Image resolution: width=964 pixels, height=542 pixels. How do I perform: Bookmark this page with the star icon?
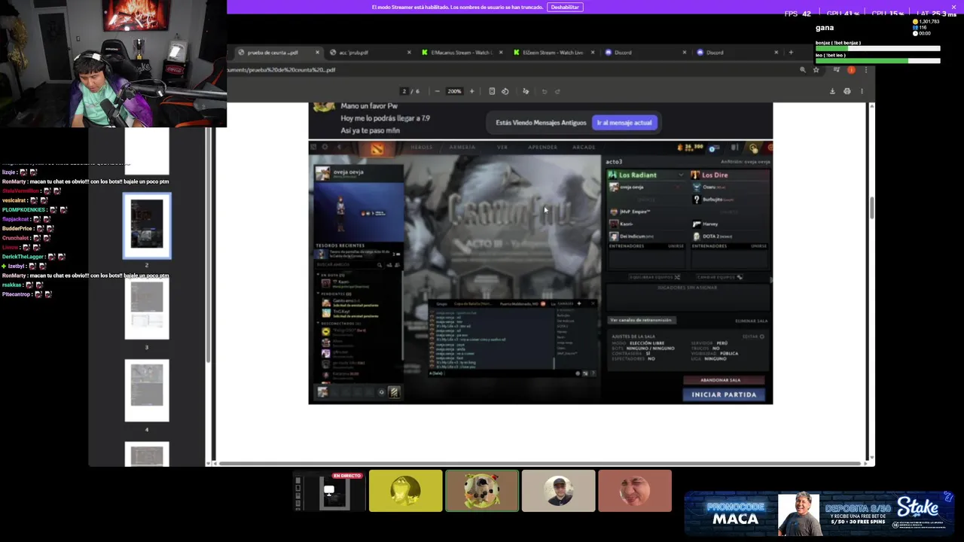click(816, 70)
